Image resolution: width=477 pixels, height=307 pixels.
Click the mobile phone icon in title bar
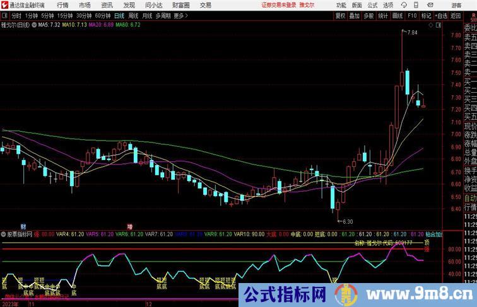[416, 5]
